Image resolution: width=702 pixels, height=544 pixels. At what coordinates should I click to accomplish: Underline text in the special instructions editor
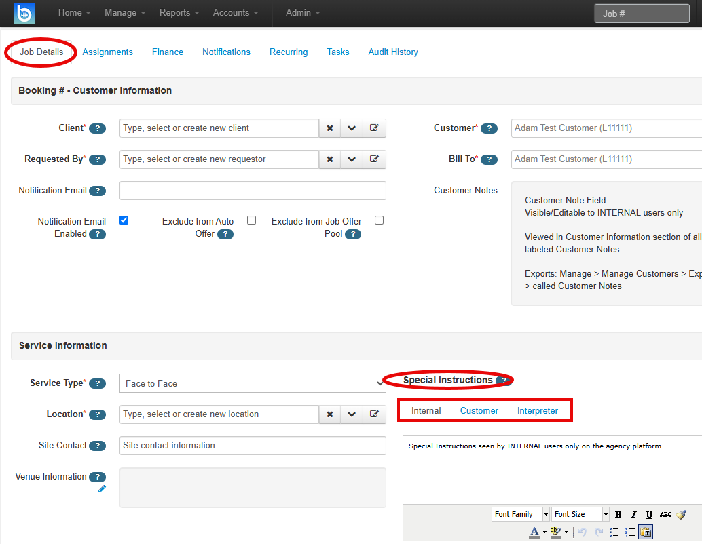click(x=649, y=513)
